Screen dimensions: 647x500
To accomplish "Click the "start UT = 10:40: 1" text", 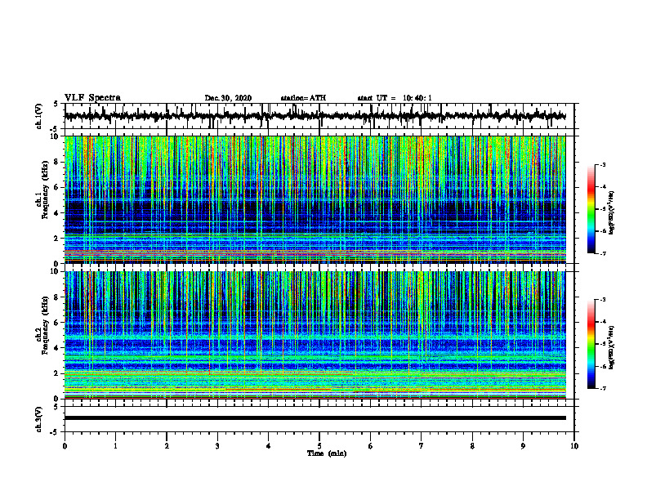I will click(x=395, y=98).
